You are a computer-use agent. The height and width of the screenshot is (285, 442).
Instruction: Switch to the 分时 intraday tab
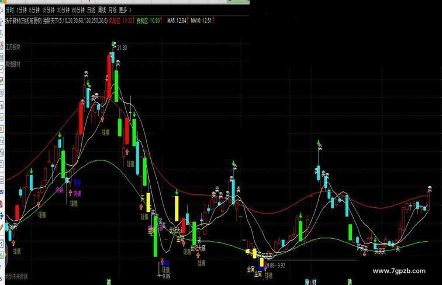(9, 11)
